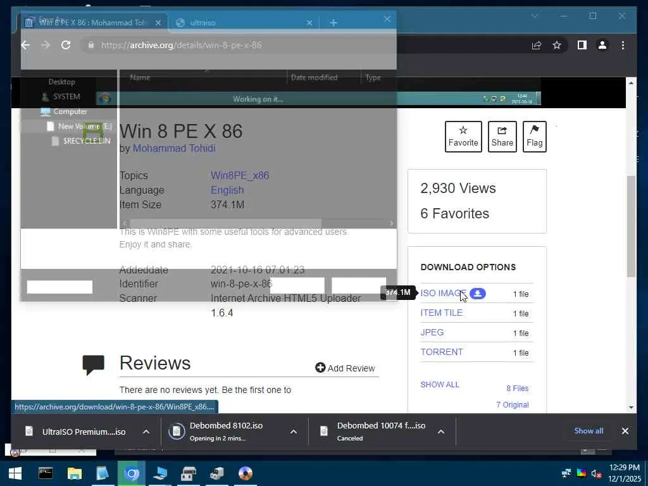The width and height of the screenshot is (648, 486).
Task: Open Chrome three-dot menu
Action: pos(623,45)
